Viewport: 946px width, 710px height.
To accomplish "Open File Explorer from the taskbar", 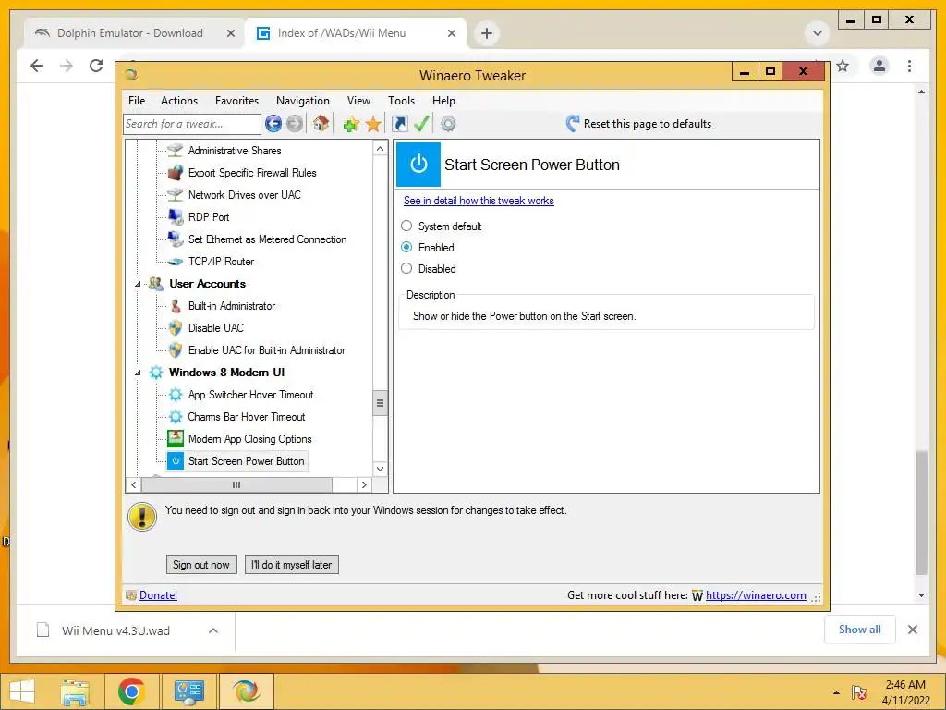I will 75,692.
